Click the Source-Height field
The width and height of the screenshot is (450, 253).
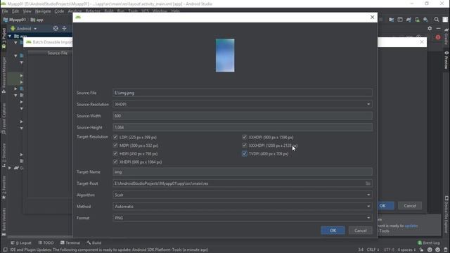click(x=243, y=127)
